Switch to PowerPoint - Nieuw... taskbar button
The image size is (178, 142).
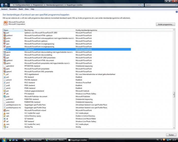[x=56, y=140]
